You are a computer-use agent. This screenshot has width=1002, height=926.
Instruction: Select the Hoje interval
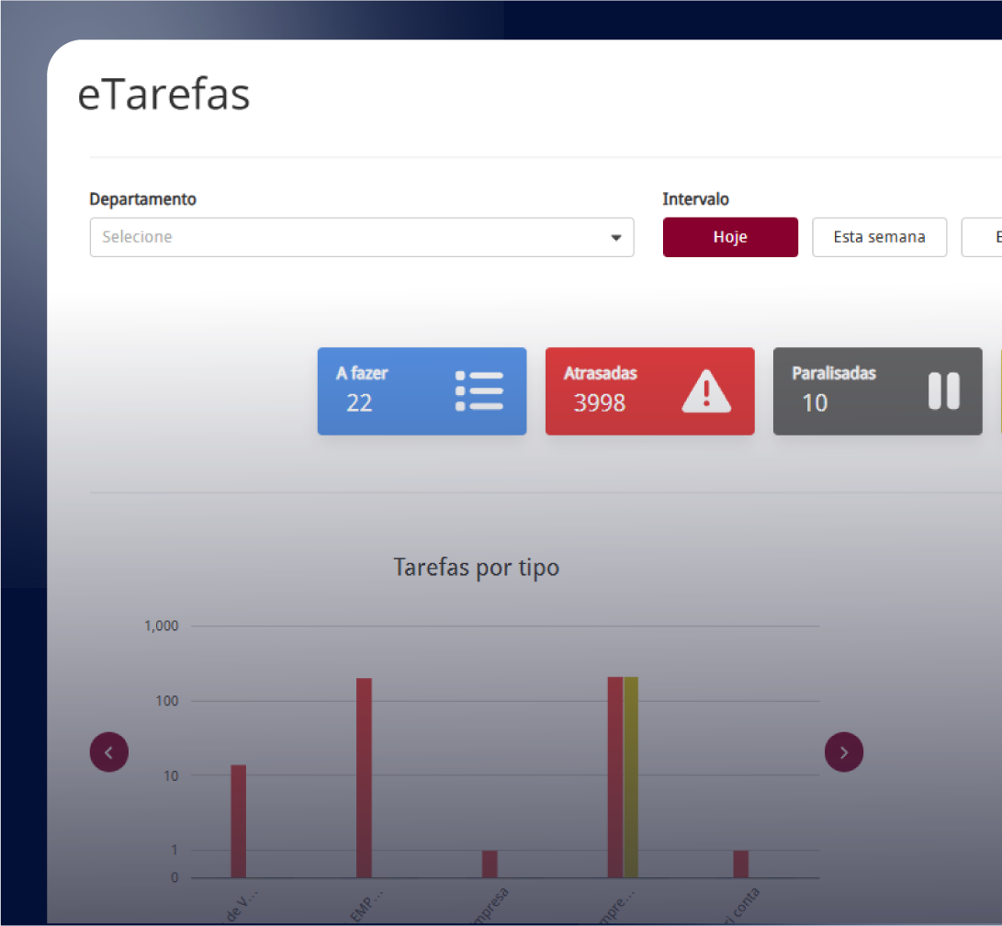tap(730, 237)
